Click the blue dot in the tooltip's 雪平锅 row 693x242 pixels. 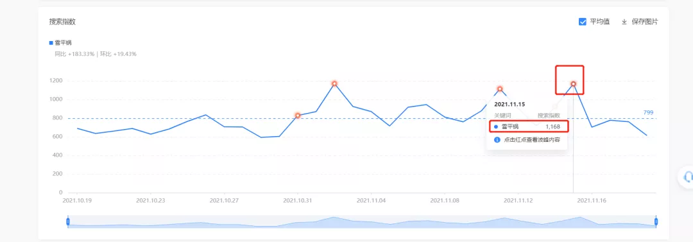click(496, 126)
